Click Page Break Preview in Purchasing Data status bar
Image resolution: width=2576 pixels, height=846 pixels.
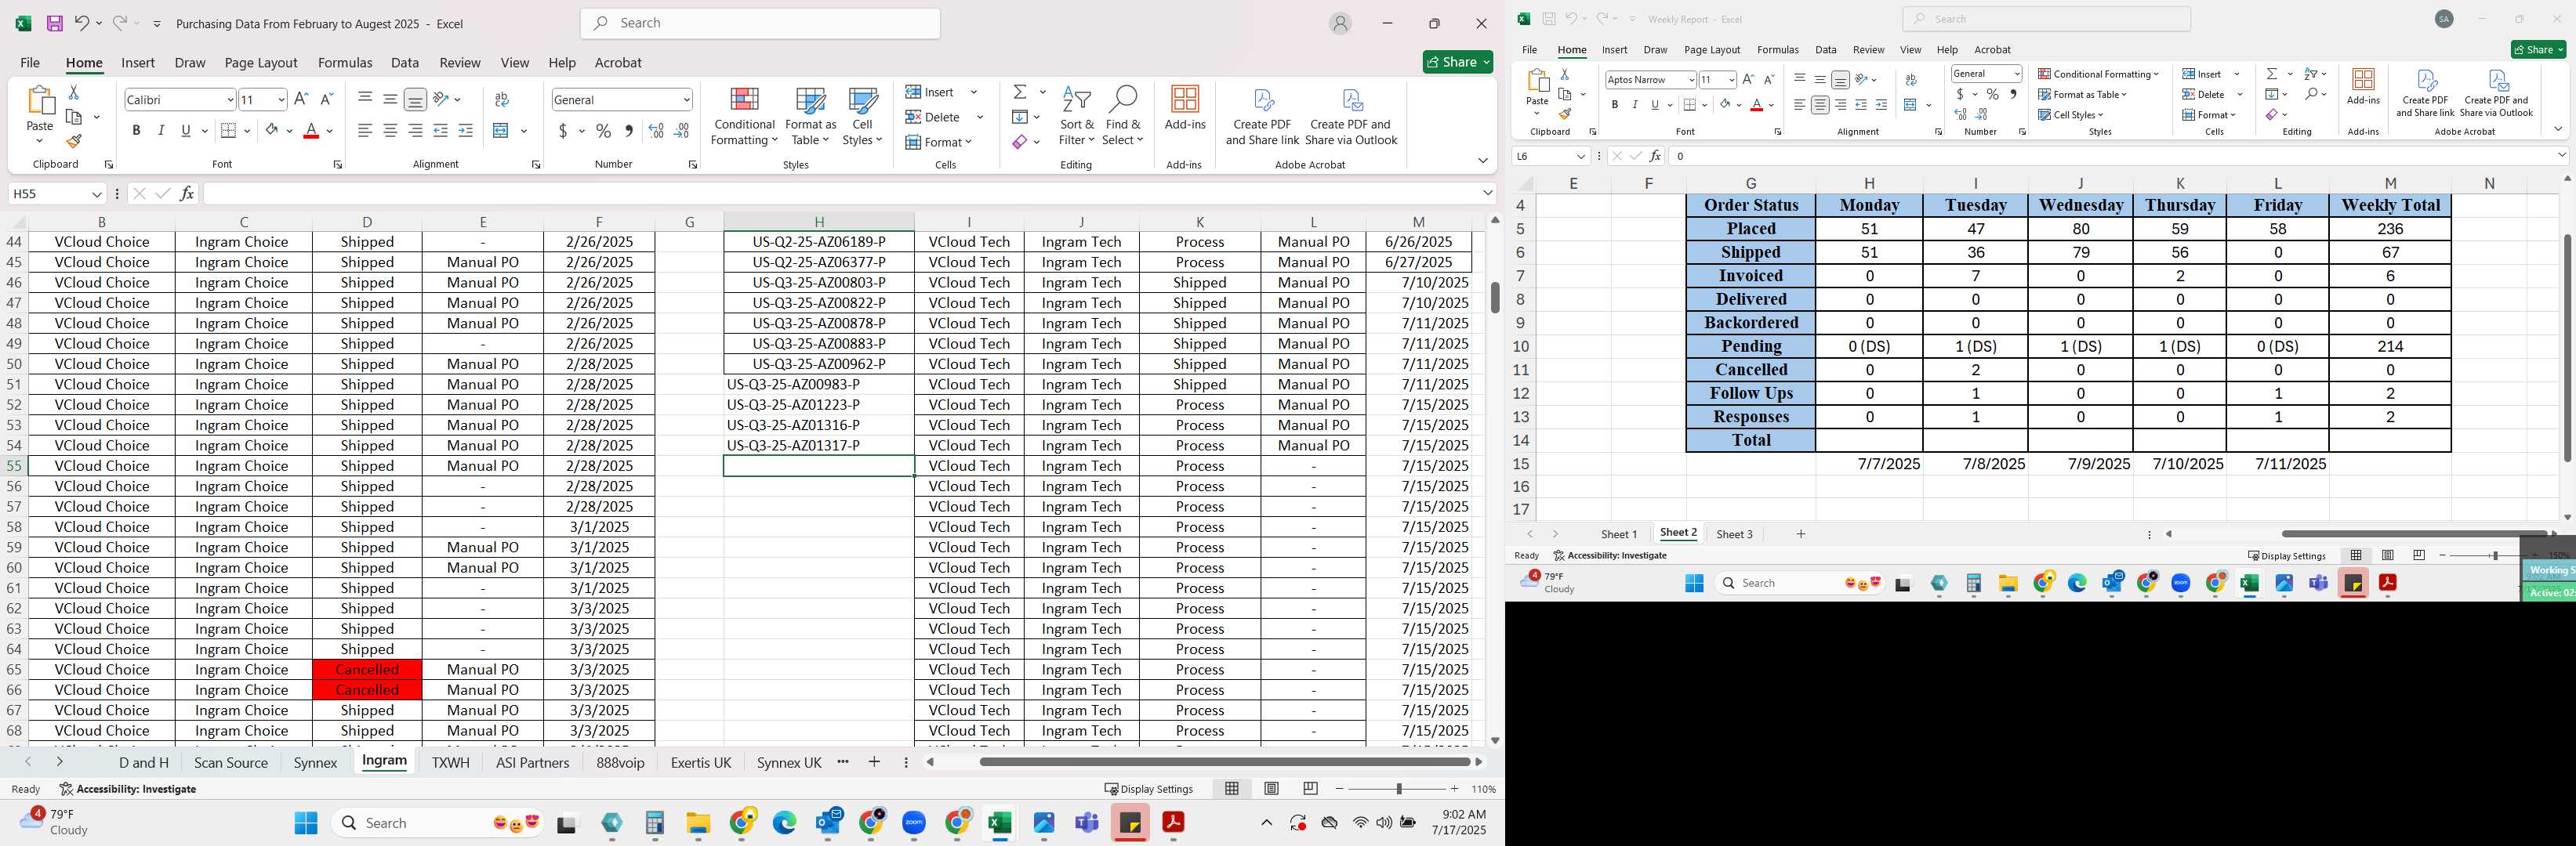(x=1310, y=789)
